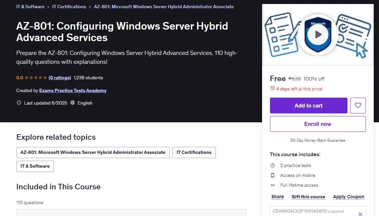This screenshot has width=379, height=216.
Task: Open Exams Practice Tests Academy instructor link
Action: click(x=73, y=90)
